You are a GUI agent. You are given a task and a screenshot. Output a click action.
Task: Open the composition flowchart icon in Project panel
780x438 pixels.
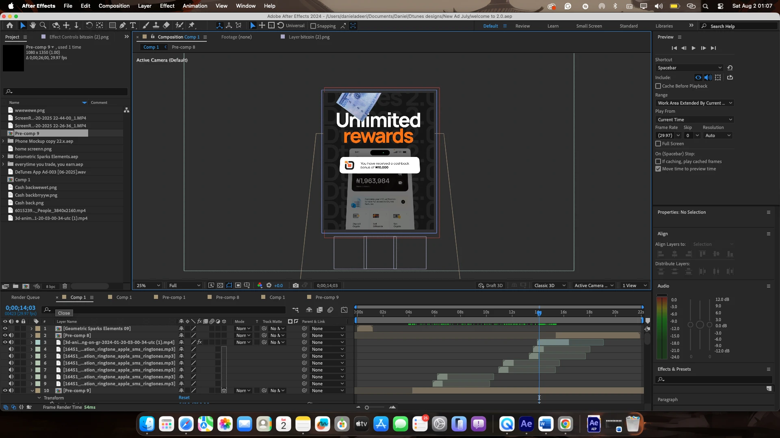click(x=127, y=110)
